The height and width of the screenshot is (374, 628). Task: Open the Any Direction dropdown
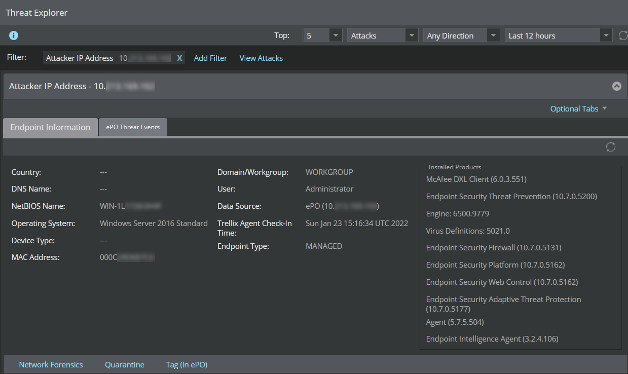click(x=462, y=35)
